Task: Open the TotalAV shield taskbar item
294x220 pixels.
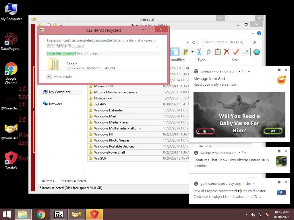Action: click(94, 214)
